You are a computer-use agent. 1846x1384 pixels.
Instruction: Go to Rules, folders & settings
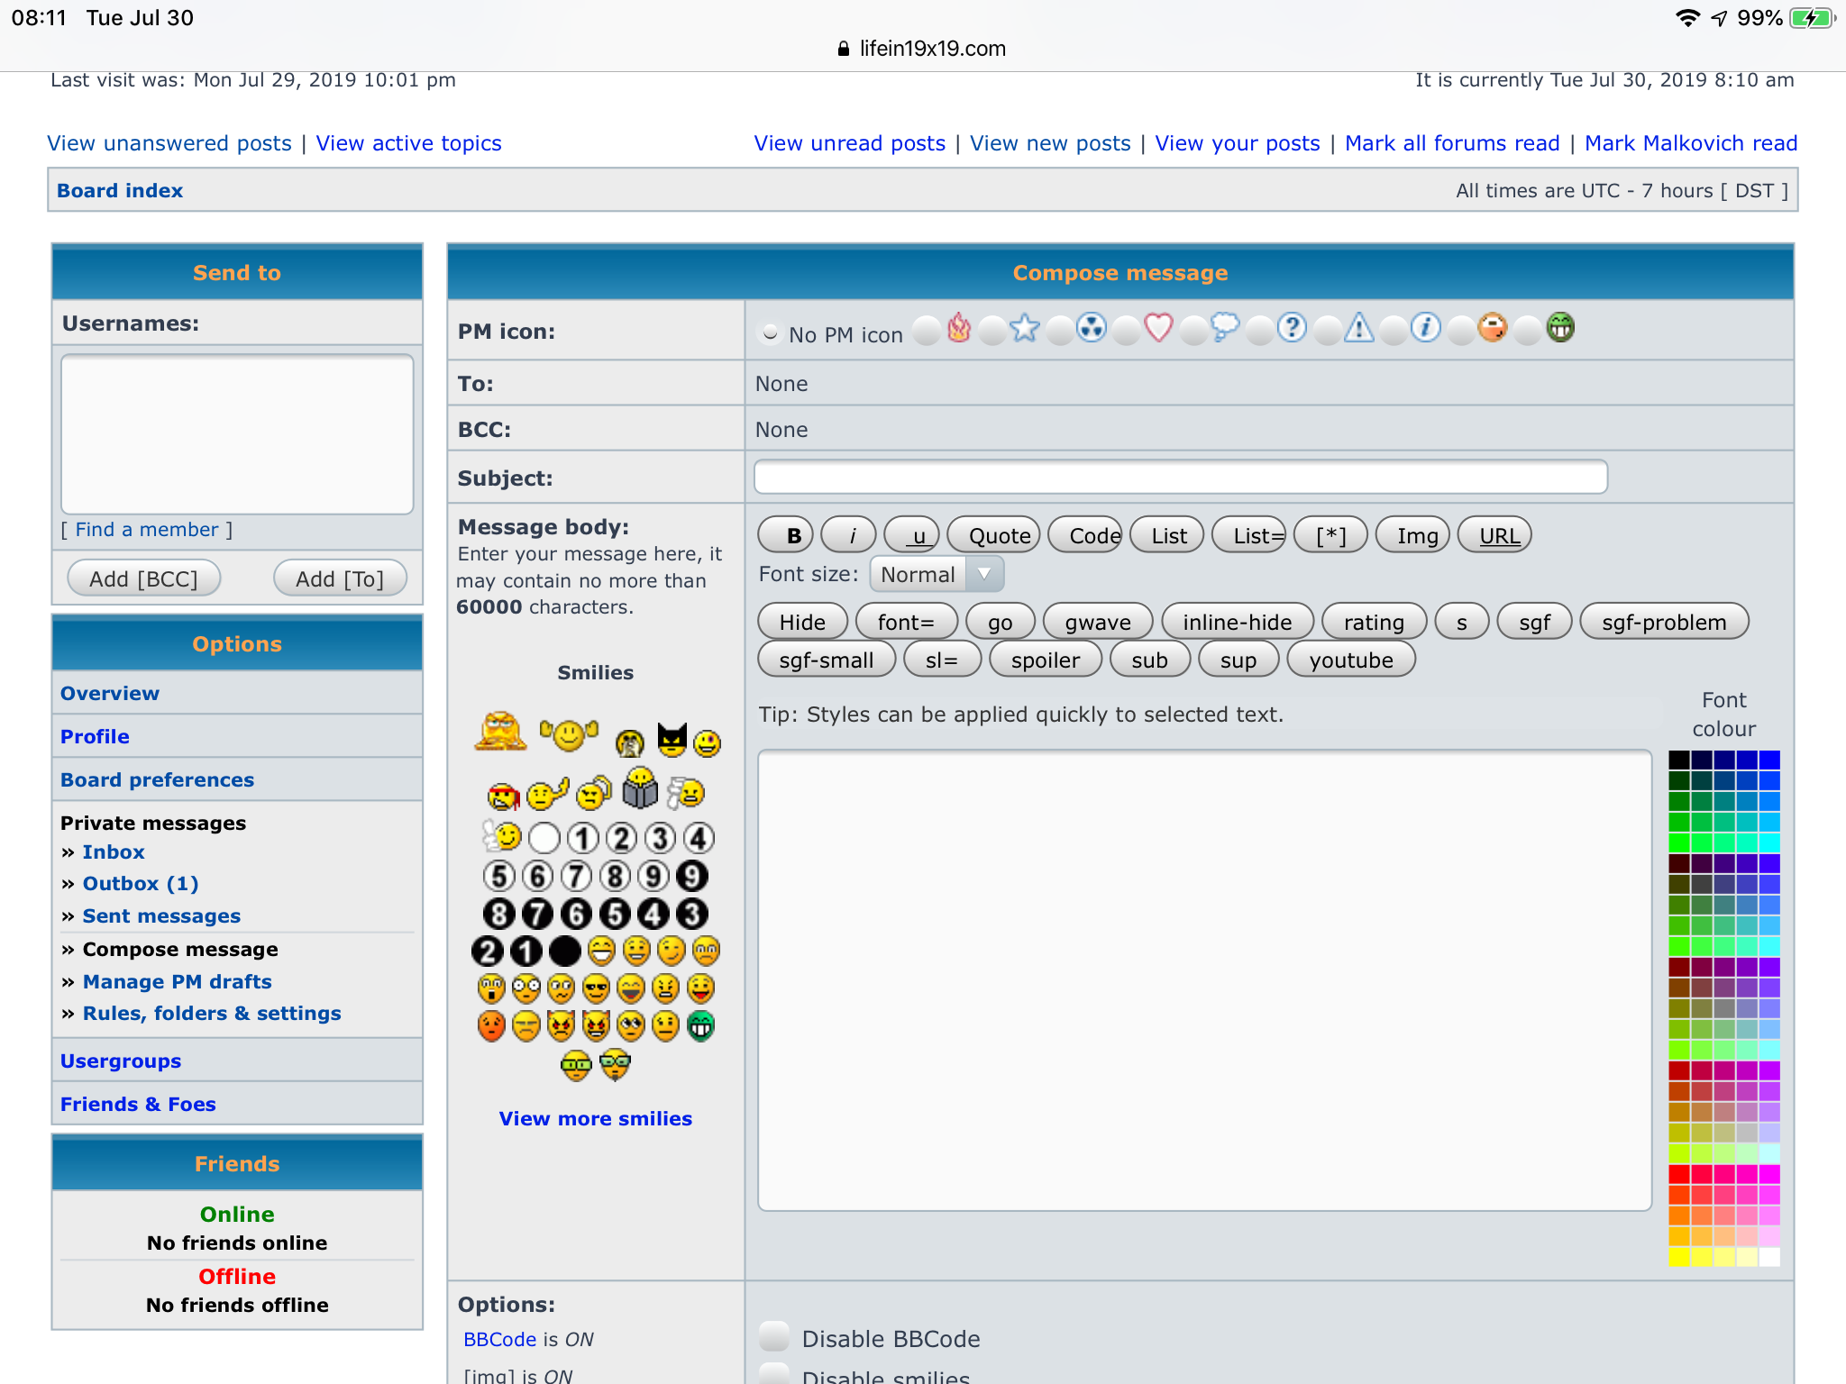[x=211, y=1014]
